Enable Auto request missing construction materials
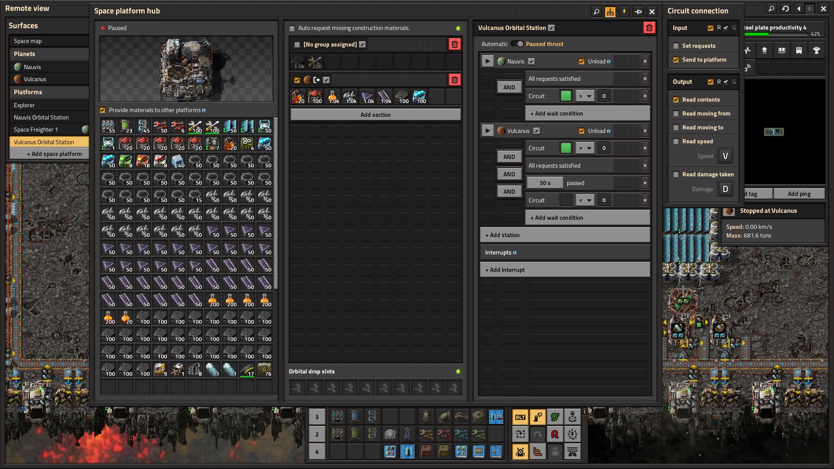Screen dimensions: 834x469 coord(292,28)
